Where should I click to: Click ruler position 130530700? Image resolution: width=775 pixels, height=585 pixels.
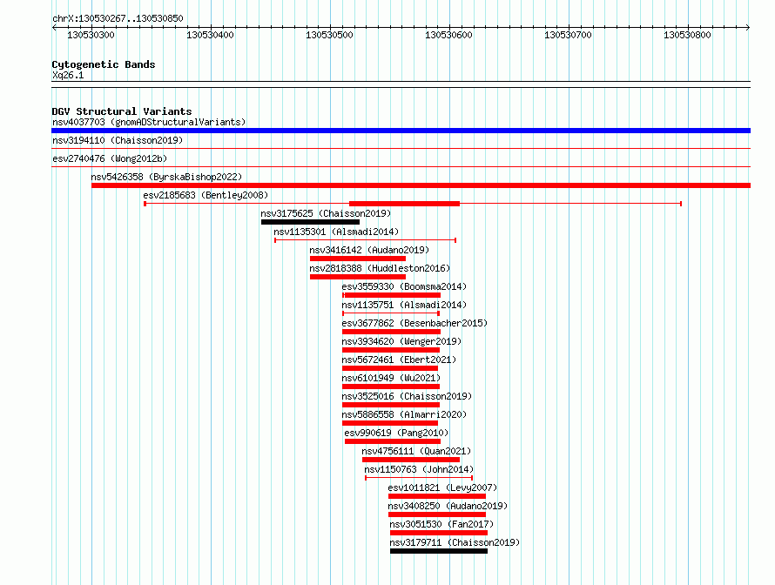[x=568, y=35]
